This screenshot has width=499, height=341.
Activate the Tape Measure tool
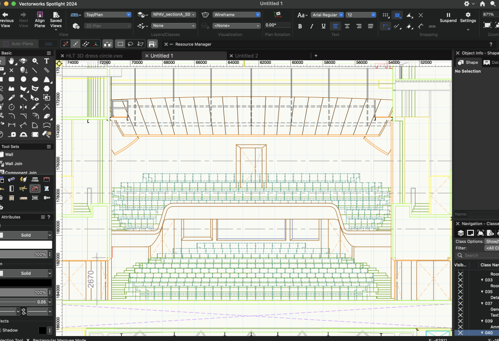[12, 134]
